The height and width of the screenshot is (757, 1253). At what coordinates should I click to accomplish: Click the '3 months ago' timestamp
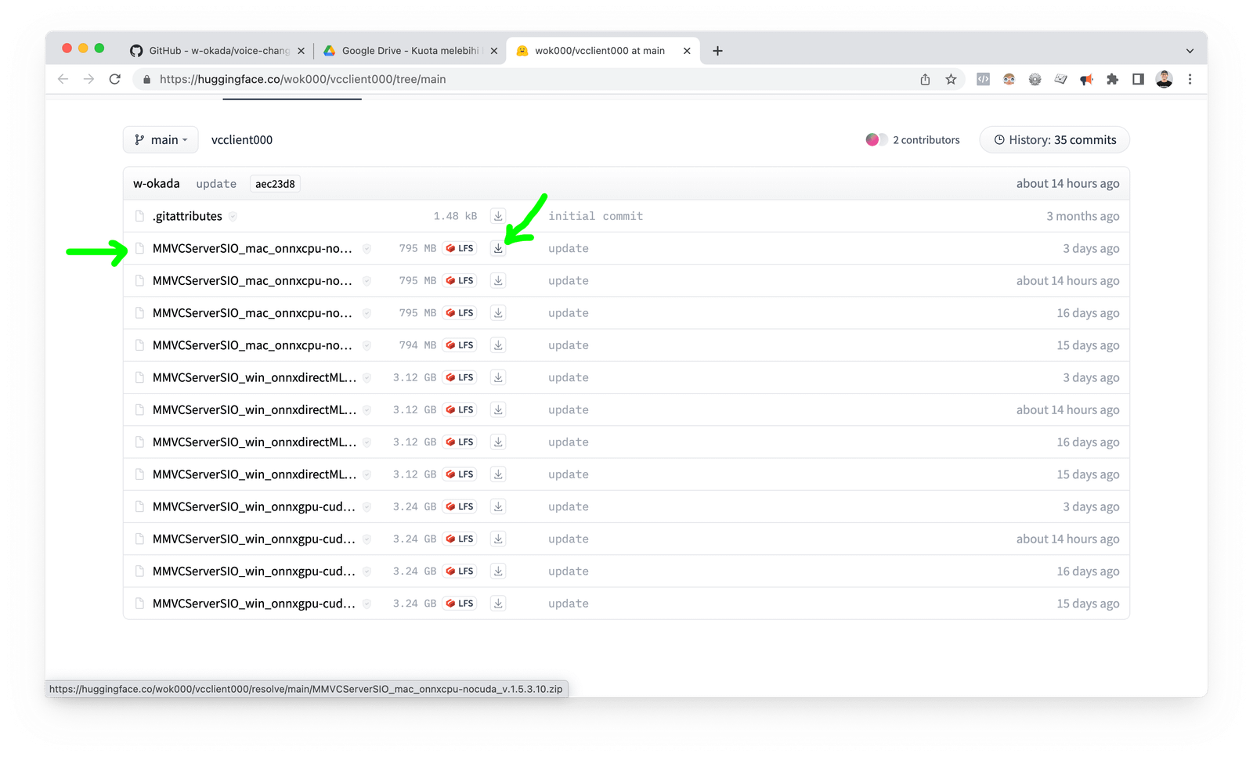pos(1083,216)
